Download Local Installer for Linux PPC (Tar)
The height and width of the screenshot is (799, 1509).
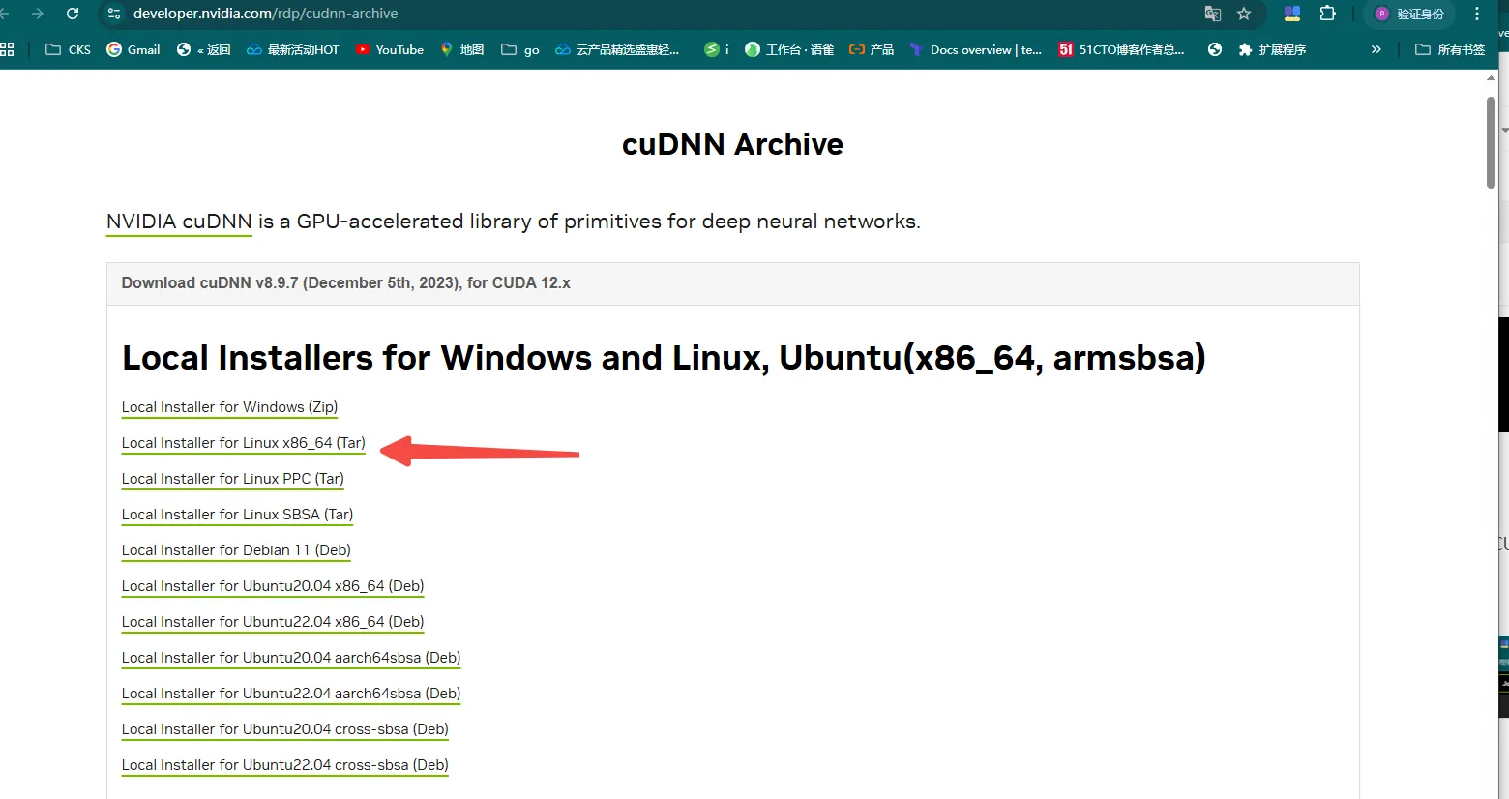click(x=233, y=479)
